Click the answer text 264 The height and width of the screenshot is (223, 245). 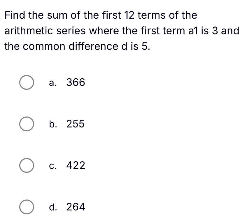[76, 207]
